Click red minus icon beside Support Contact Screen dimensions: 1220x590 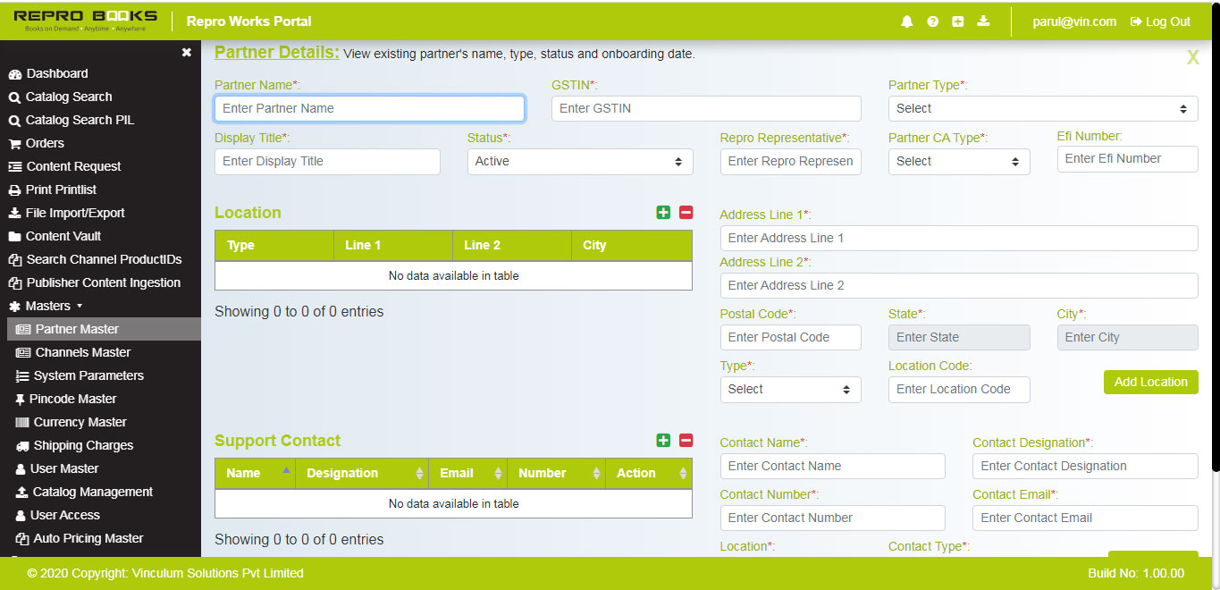click(x=686, y=441)
